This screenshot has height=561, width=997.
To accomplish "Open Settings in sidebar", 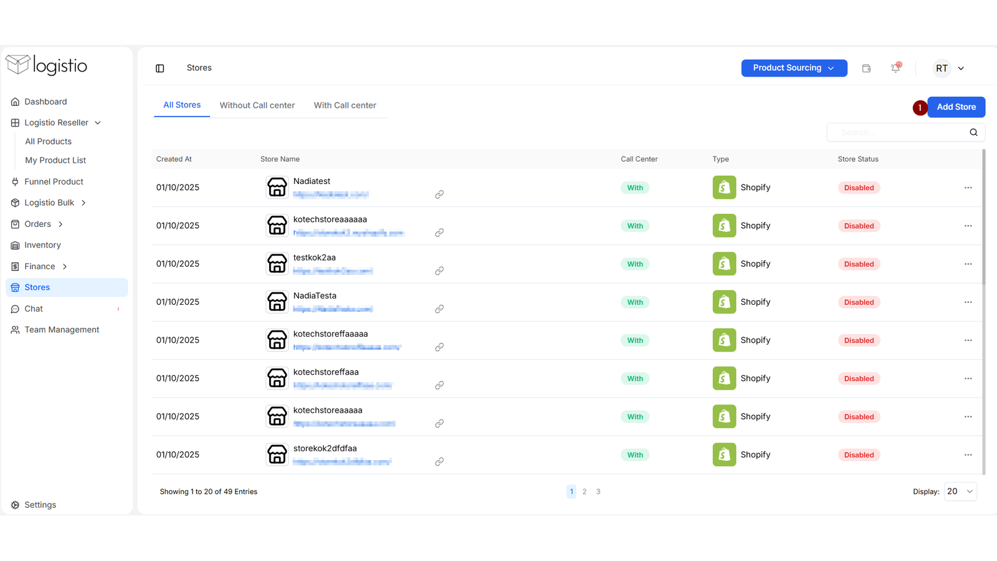I will click(41, 505).
